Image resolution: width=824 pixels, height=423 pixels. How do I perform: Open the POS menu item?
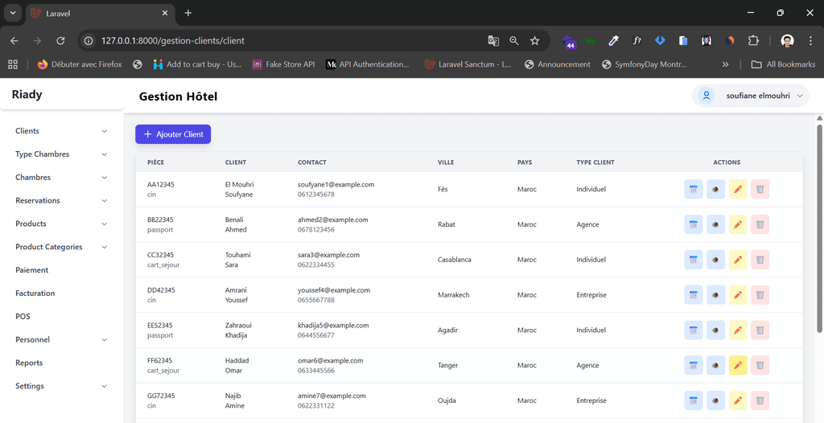click(23, 317)
